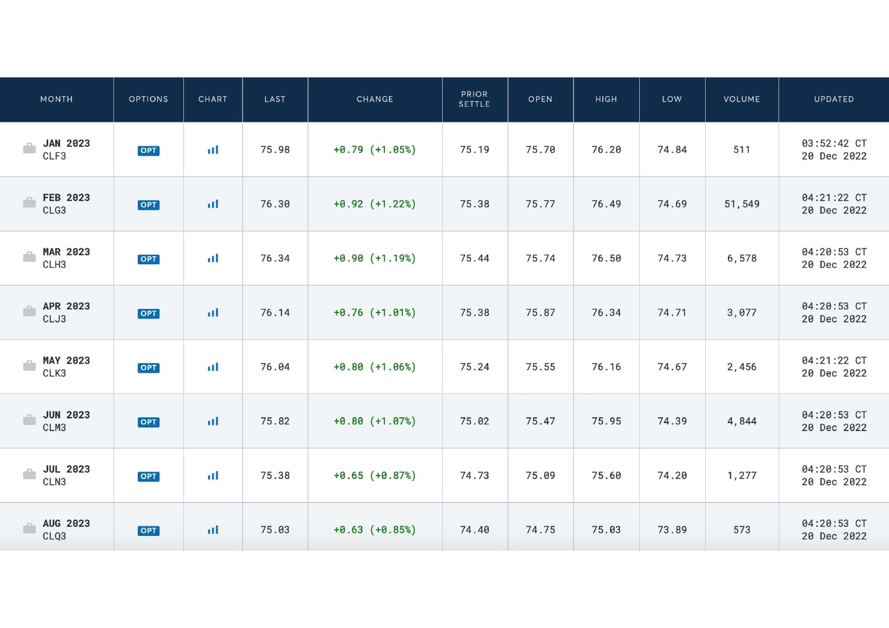
Task: Show chart for JUN 2023 contract
Action: 213,422
